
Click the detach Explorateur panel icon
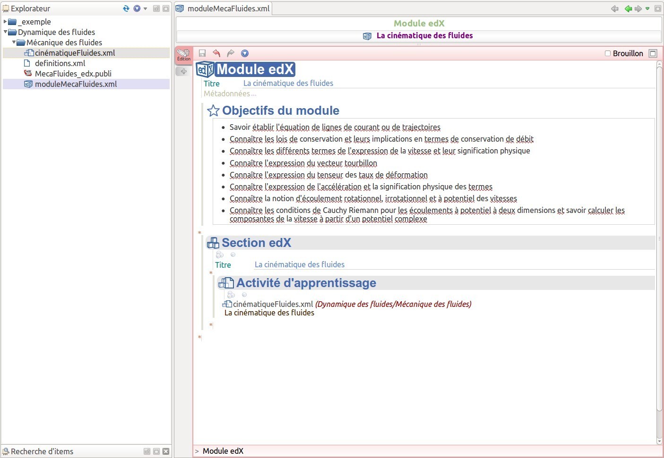pos(156,8)
